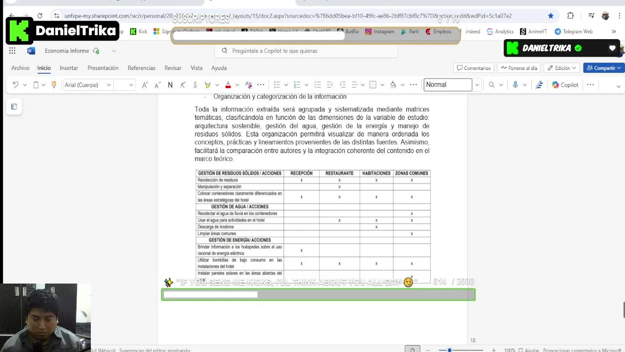Click the Dictate microphone icon
The height and width of the screenshot is (352, 625).
pos(515,85)
